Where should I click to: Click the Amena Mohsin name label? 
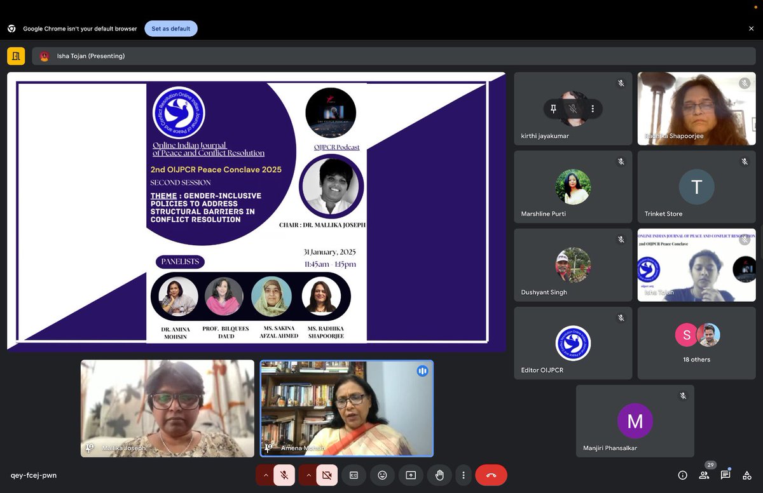pyautogui.click(x=303, y=448)
